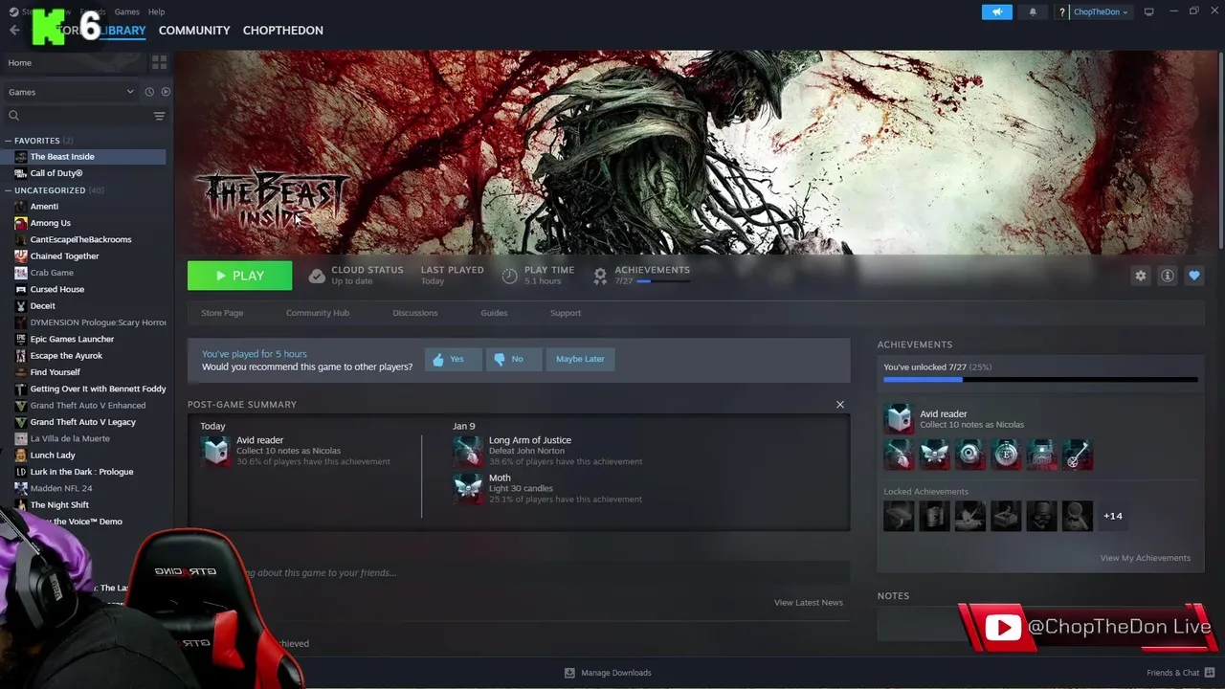Screen dimensions: 1225x689
Task: Click the announcements megaphone icon
Action: pos(996,11)
